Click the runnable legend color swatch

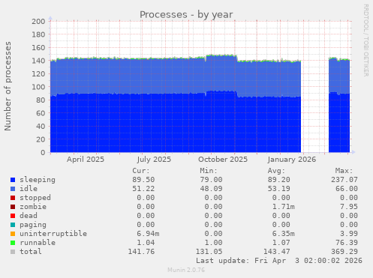[x=13, y=243]
